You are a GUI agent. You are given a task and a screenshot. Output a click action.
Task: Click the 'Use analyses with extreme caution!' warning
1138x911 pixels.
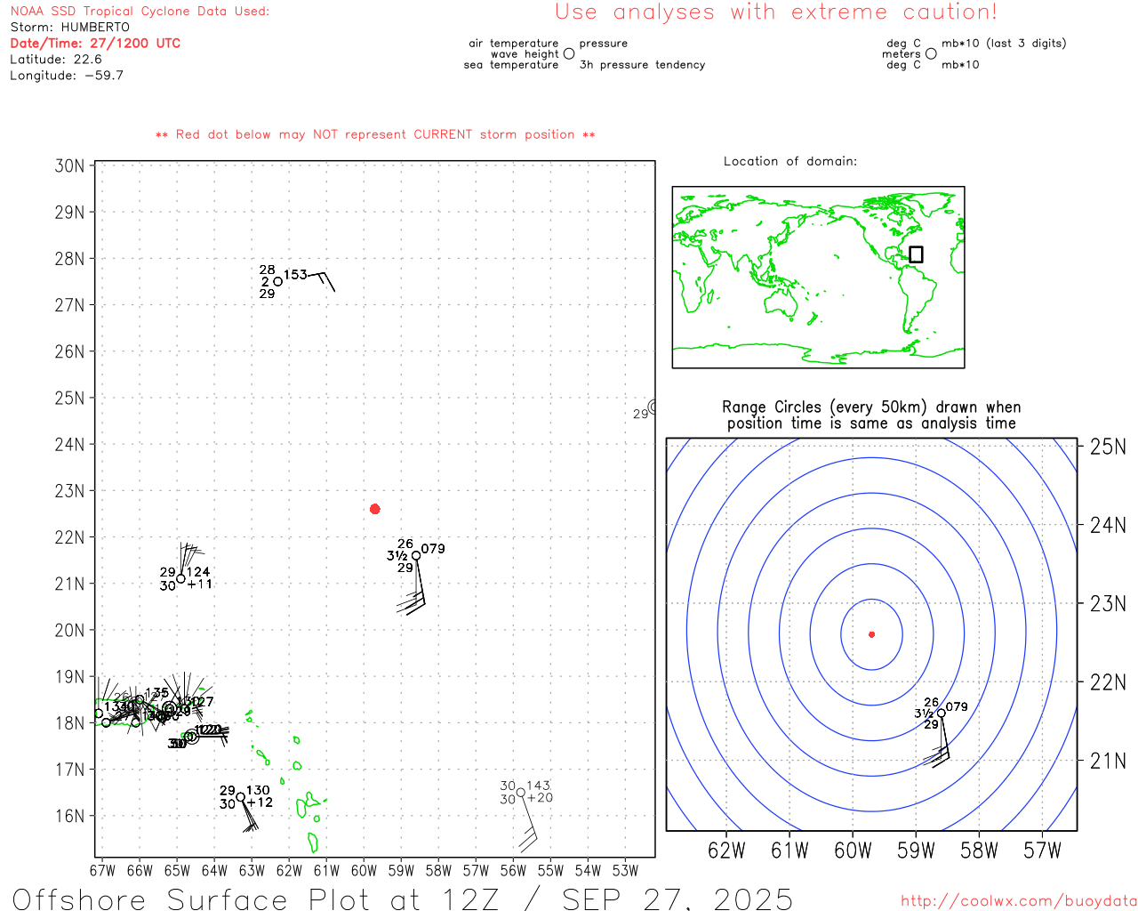776,12
